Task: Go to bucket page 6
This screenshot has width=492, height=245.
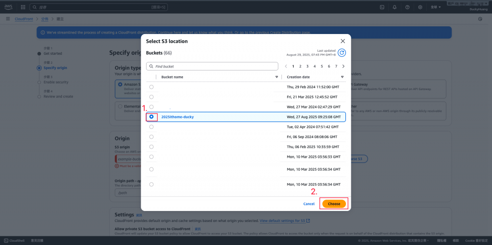Action: [329, 66]
